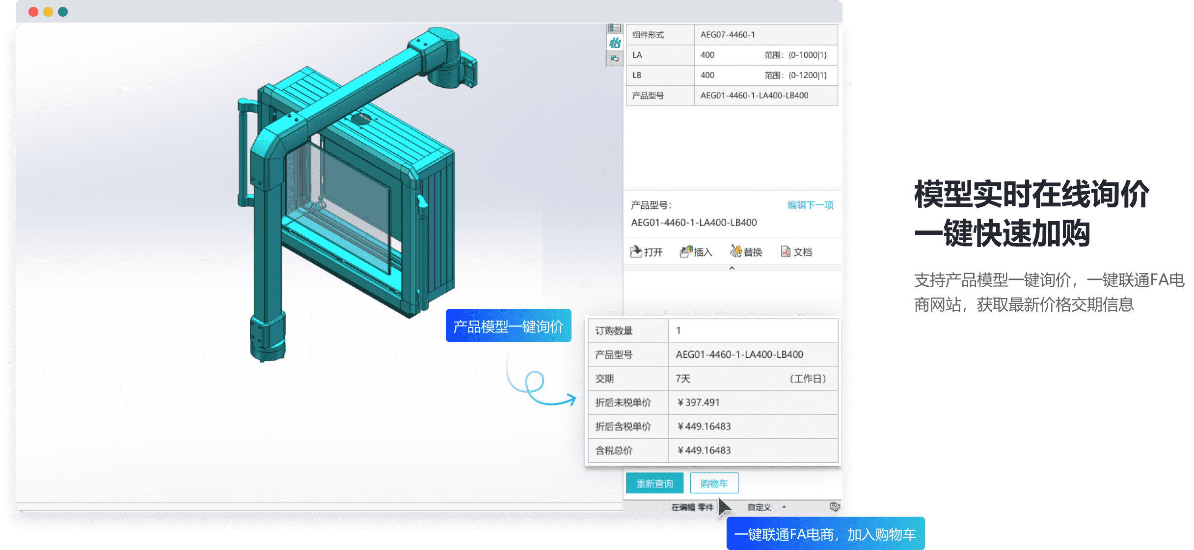This screenshot has height=550, width=1194.
Task: Click the 重新查询 re-query button
Action: pyautogui.click(x=654, y=483)
